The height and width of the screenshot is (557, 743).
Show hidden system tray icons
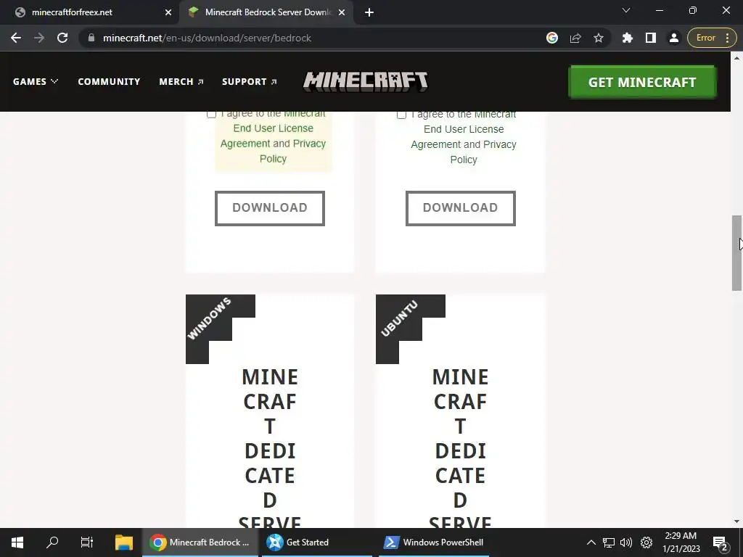pyautogui.click(x=591, y=542)
